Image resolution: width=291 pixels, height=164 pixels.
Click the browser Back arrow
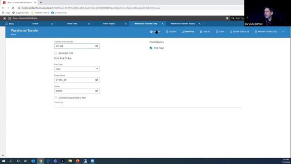[x=3, y=8]
